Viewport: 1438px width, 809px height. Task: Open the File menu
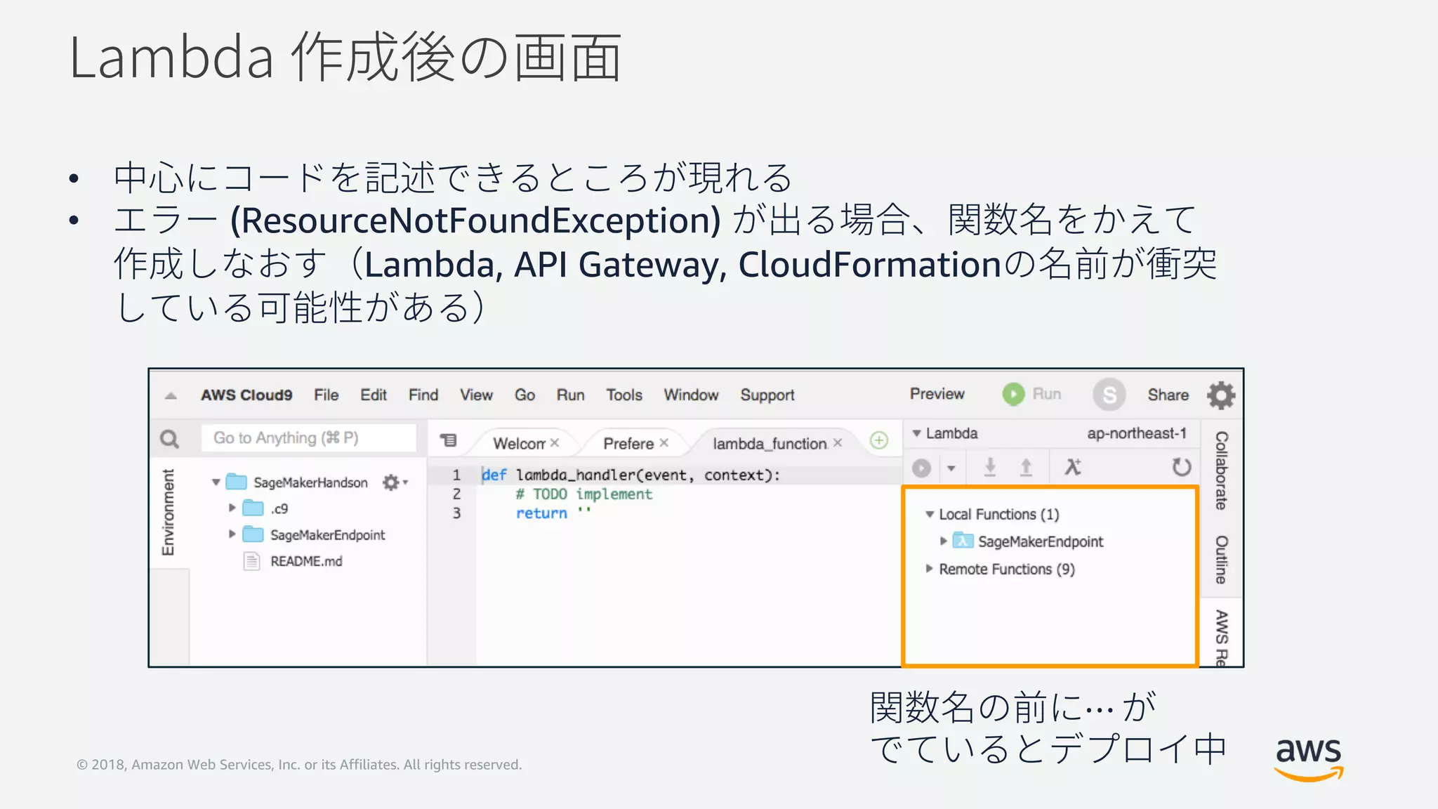coord(326,395)
